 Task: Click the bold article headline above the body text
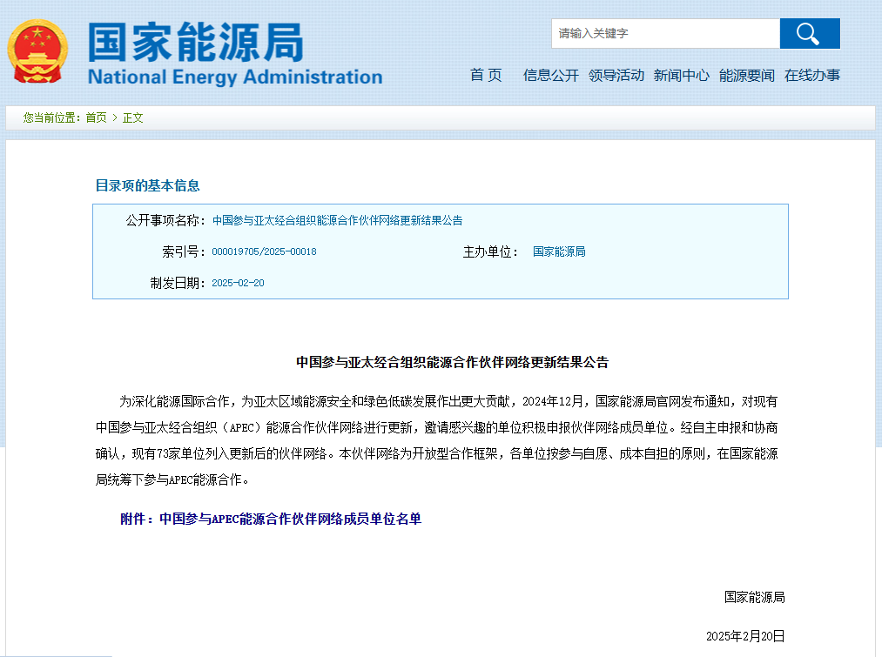tap(452, 362)
